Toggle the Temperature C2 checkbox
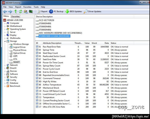This screenshot has width=150, height=119. pos(37,97)
